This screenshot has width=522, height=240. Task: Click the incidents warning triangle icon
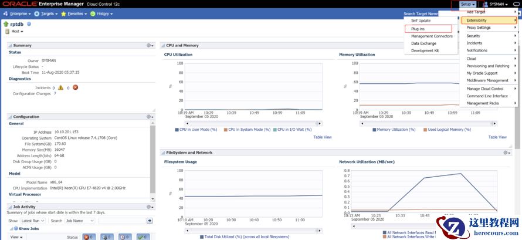click(60, 87)
